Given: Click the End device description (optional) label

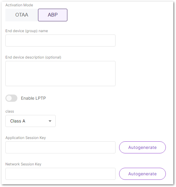Looking at the screenshot, I should [x=33, y=57].
